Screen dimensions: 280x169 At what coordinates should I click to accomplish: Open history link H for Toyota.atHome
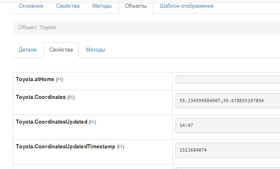coord(59,79)
